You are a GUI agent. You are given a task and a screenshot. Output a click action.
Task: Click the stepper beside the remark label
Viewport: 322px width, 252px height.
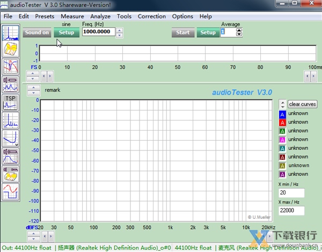33,90
